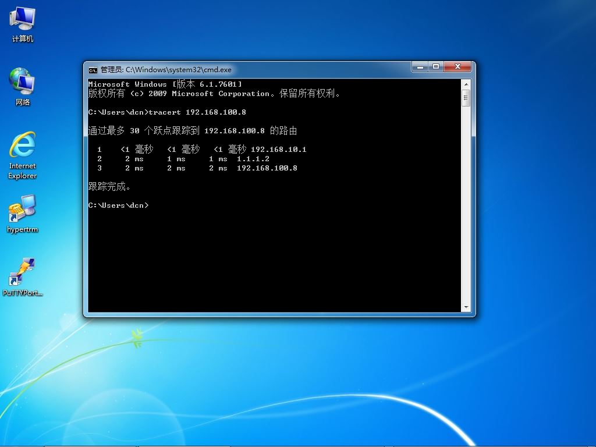Close the cmd.exe window
Viewport: 596px width, 447px height.
[457, 67]
